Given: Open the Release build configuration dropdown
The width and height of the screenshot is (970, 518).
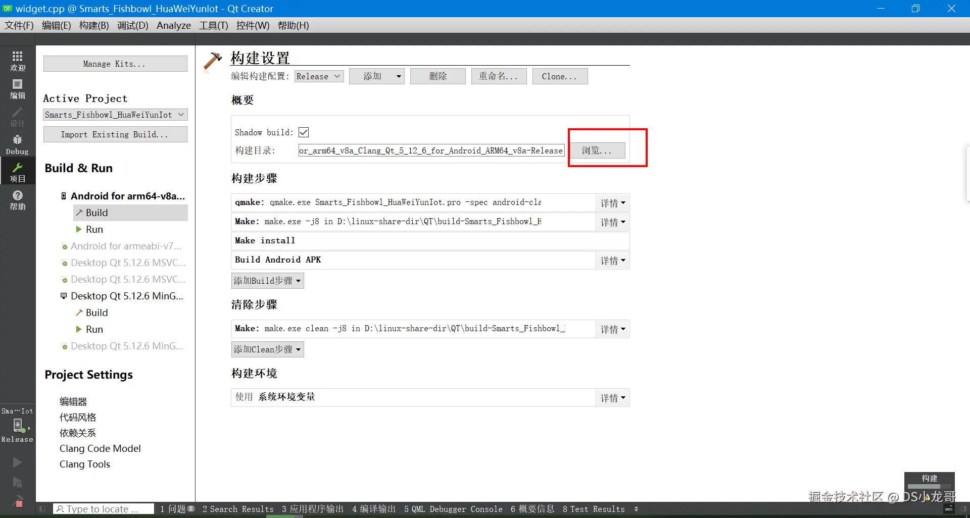Looking at the screenshot, I should point(319,76).
